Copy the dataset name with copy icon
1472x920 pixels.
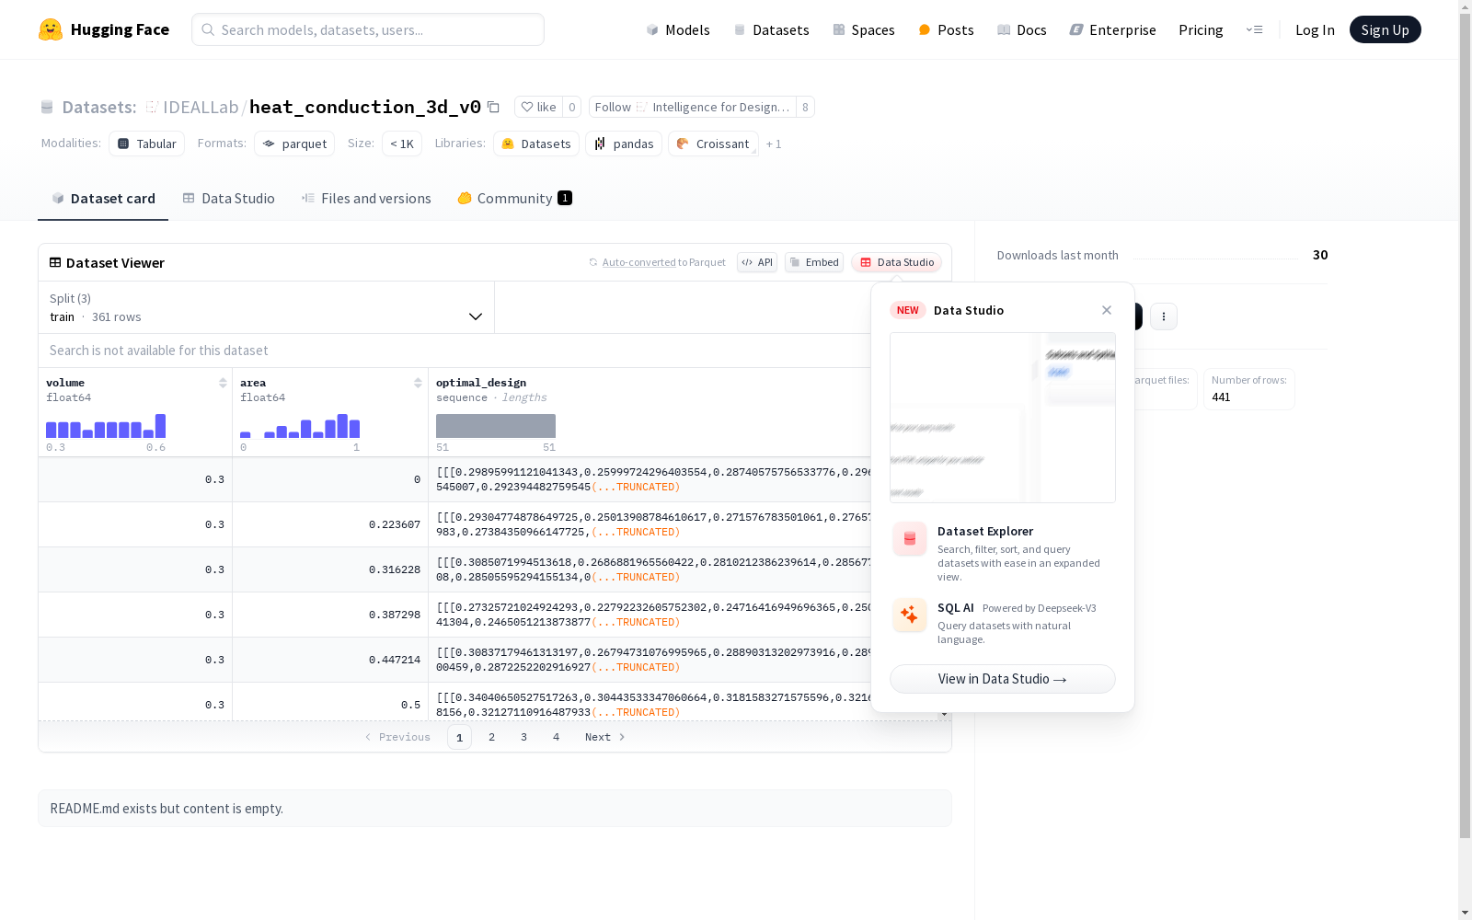pyautogui.click(x=493, y=107)
